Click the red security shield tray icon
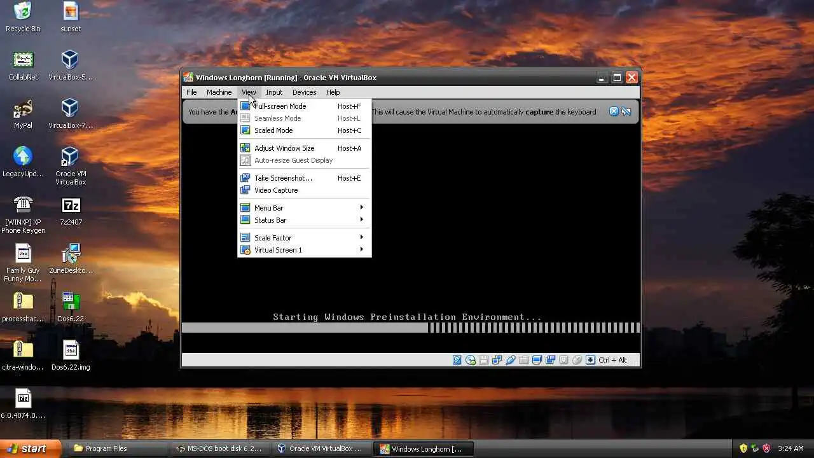814x458 pixels. [766, 448]
